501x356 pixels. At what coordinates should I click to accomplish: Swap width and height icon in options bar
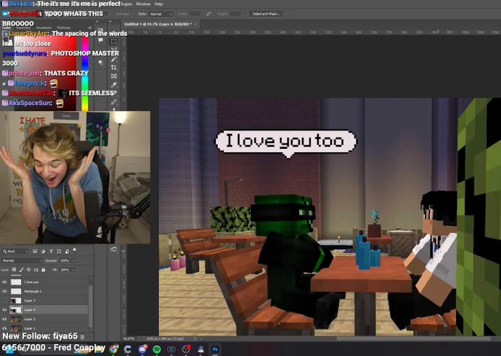[x=209, y=14]
